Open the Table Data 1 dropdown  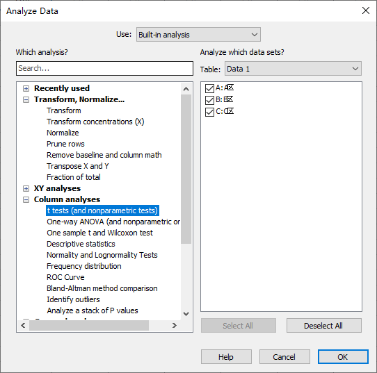[x=293, y=69]
